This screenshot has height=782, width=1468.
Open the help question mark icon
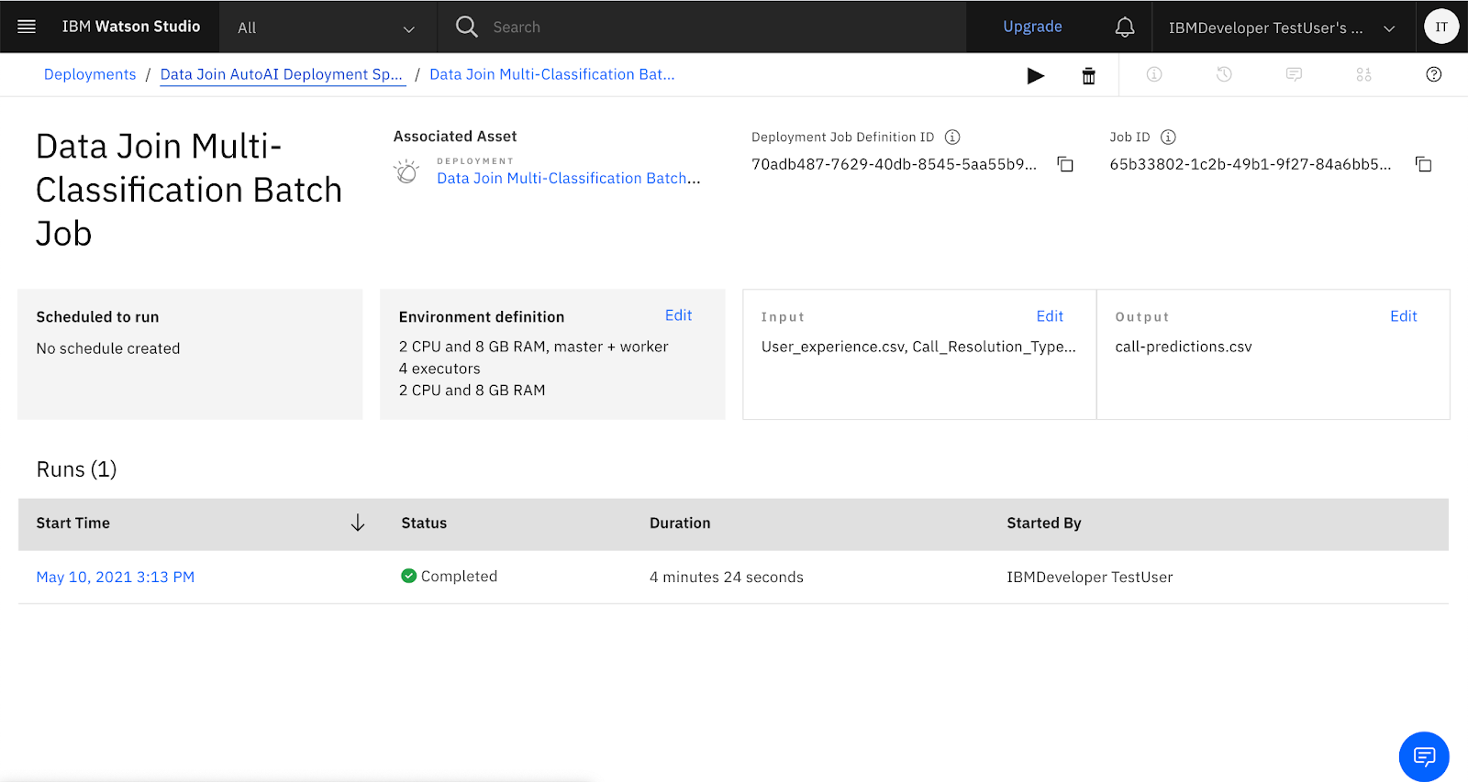pos(1433,75)
